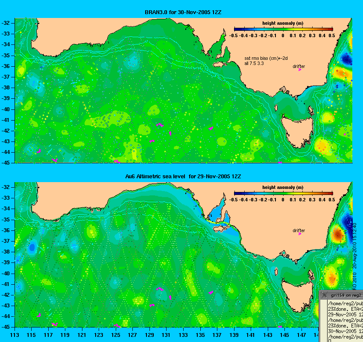Click the height anomaly color bar in Altimetric plot
The width and height of the screenshot is (363, 342).
284,193
